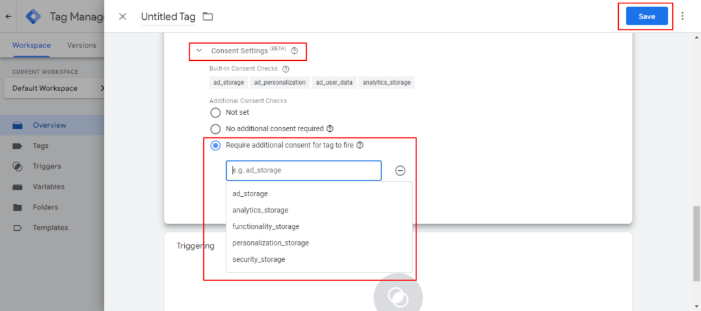Remove consent row with minus circle icon
Screen dimensions: 701x311
400,171
